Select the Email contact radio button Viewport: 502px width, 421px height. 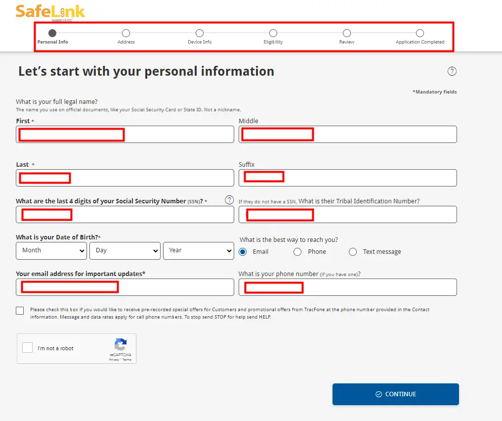tap(243, 252)
